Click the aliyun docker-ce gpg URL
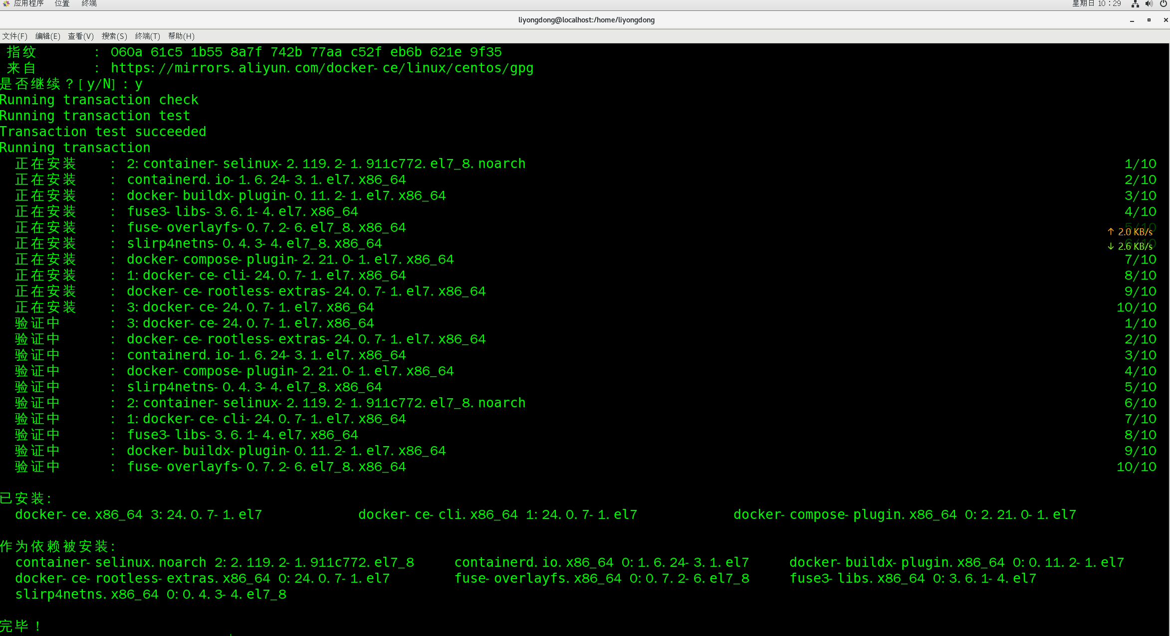The width and height of the screenshot is (1170, 636). click(x=322, y=68)
